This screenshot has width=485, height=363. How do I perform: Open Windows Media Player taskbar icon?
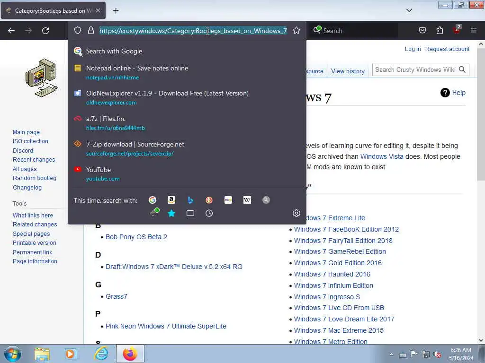(x=71, y=354)
